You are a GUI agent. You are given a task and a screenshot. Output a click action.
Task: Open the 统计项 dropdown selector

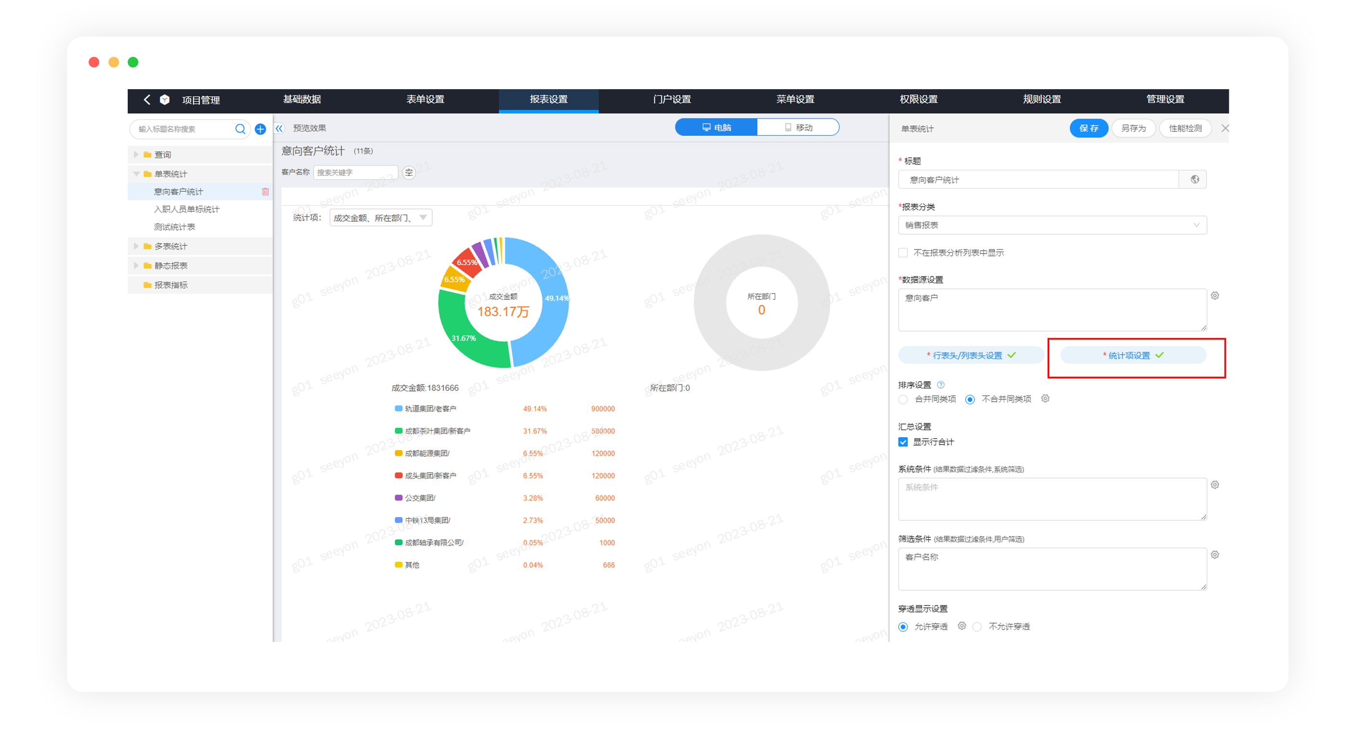pos(380,218)
